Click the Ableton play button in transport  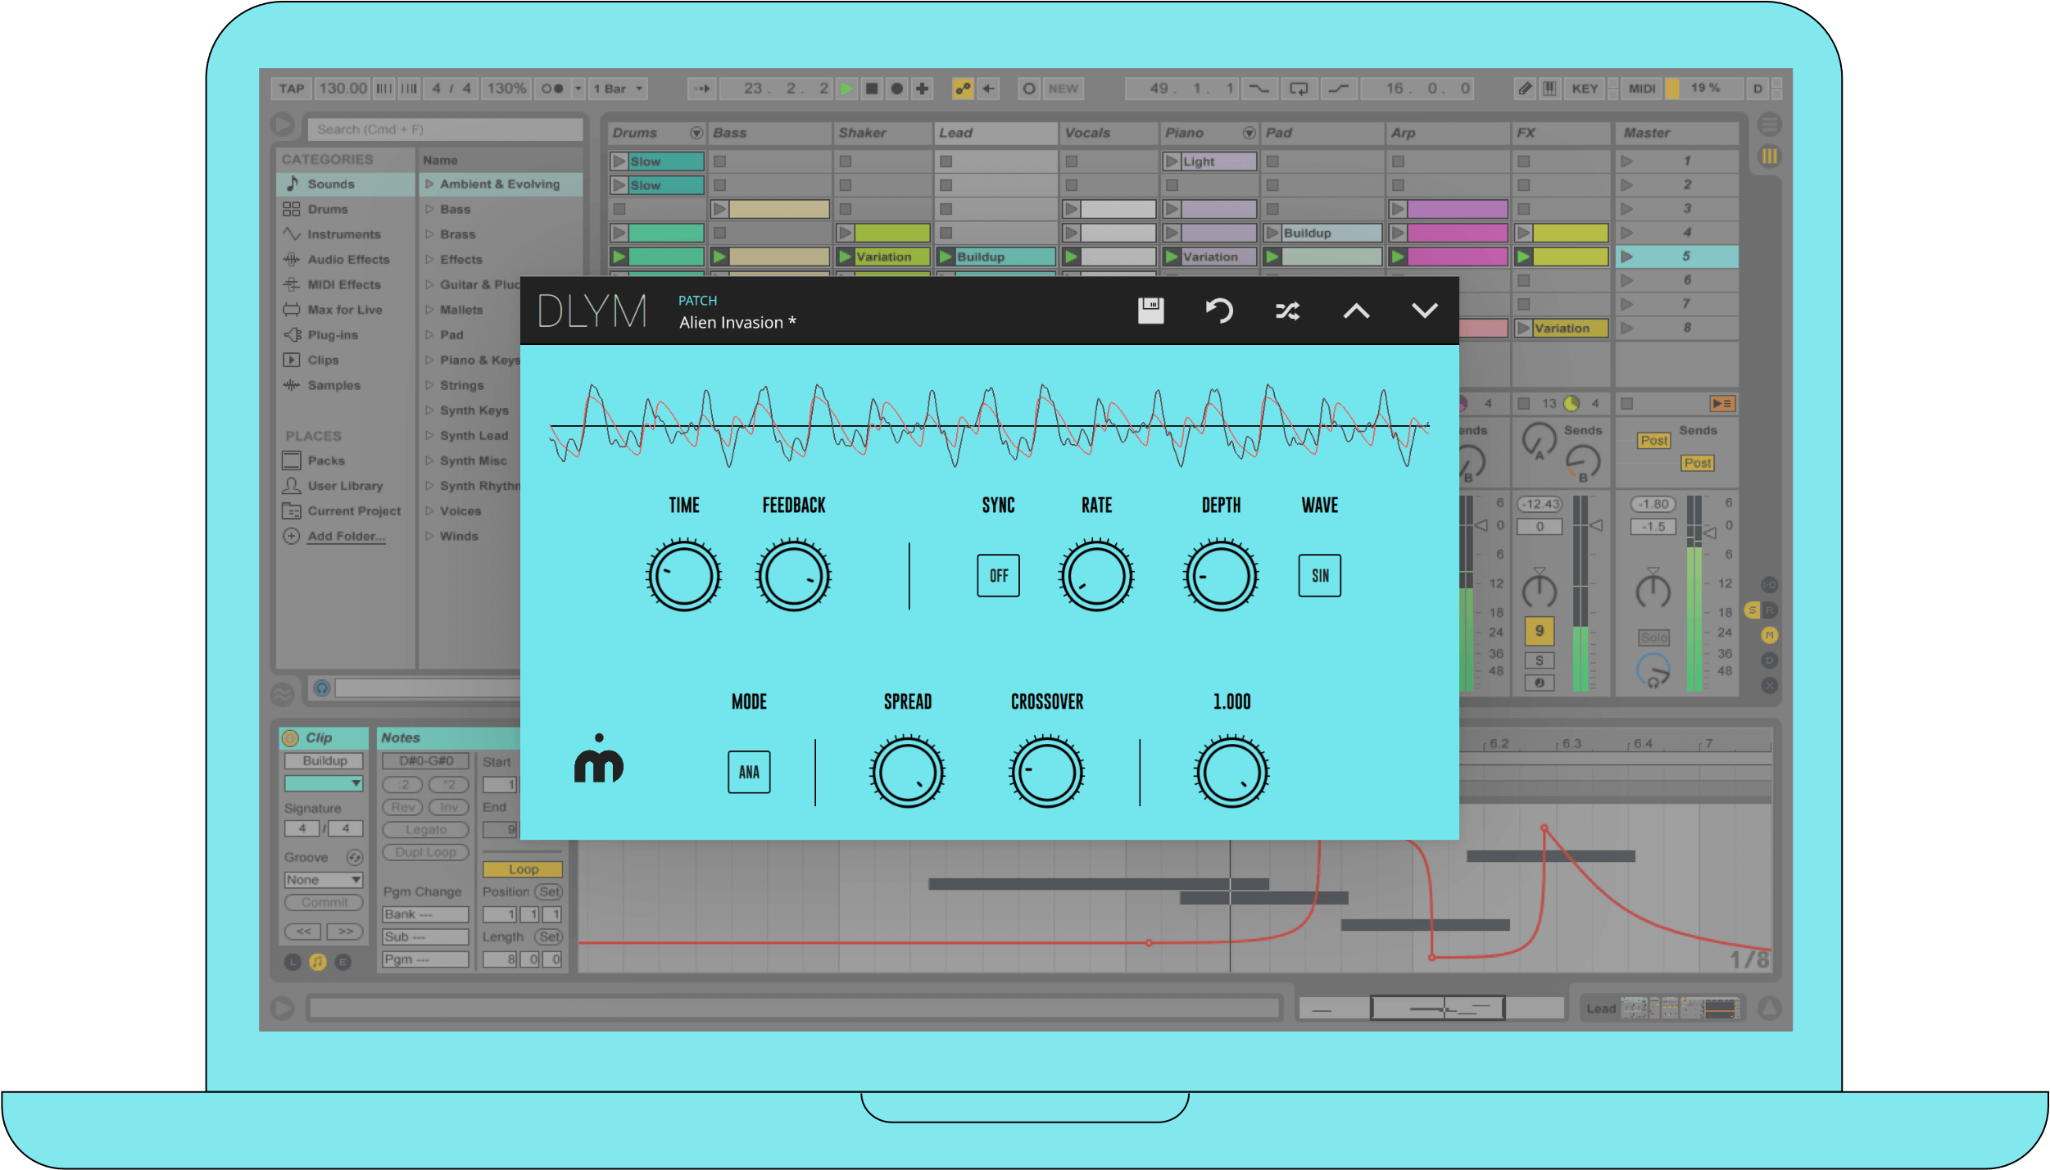coord(847,88)
